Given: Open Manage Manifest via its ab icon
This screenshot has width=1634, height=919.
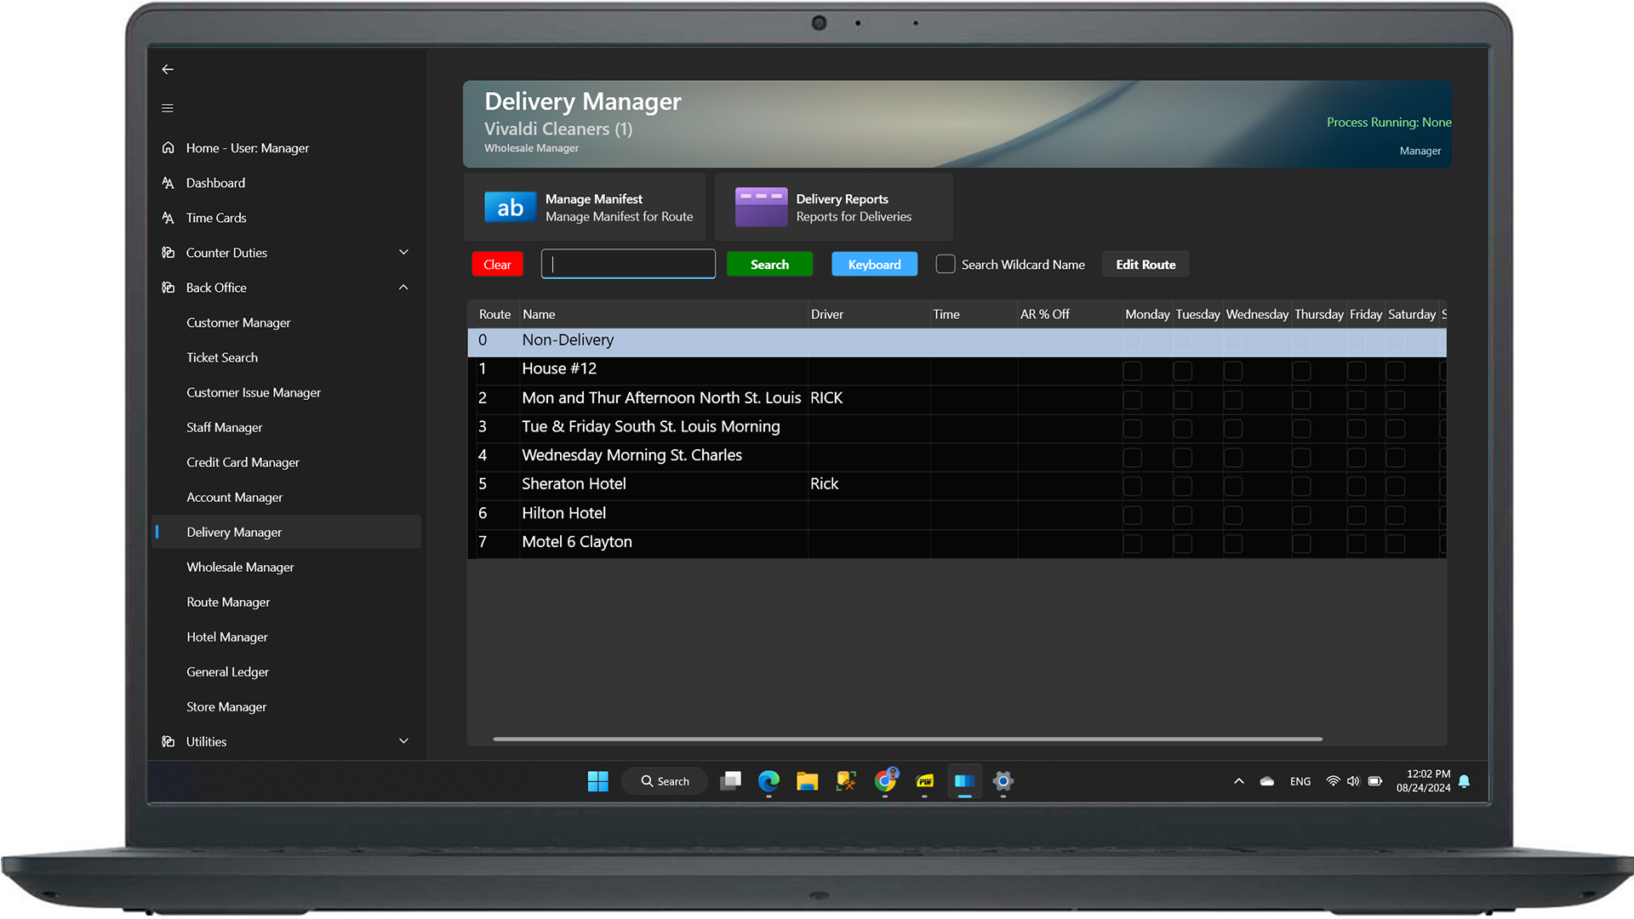Looking at the screenshot, I should 510,207.
